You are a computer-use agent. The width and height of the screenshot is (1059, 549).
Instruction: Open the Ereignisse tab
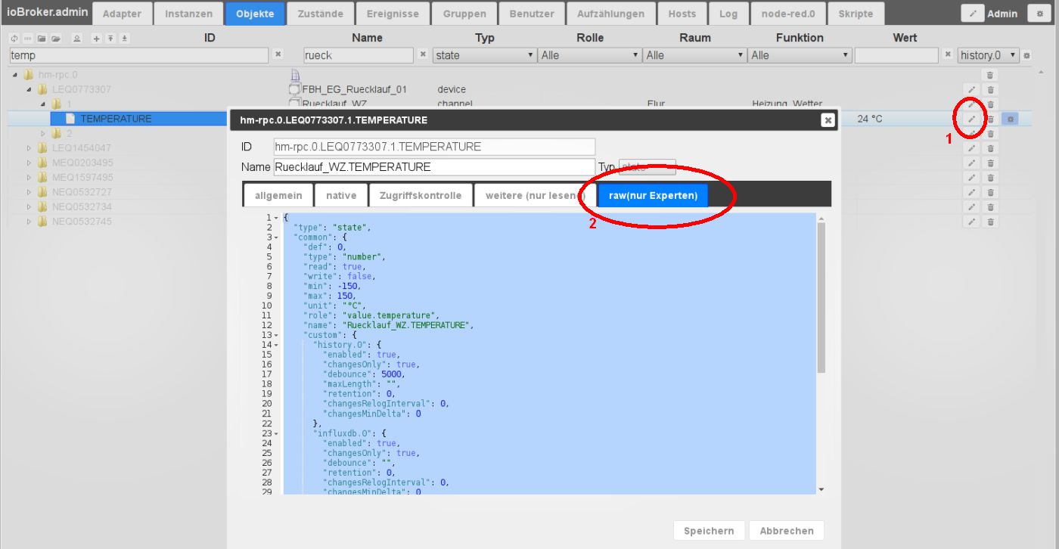pos(392,14)
